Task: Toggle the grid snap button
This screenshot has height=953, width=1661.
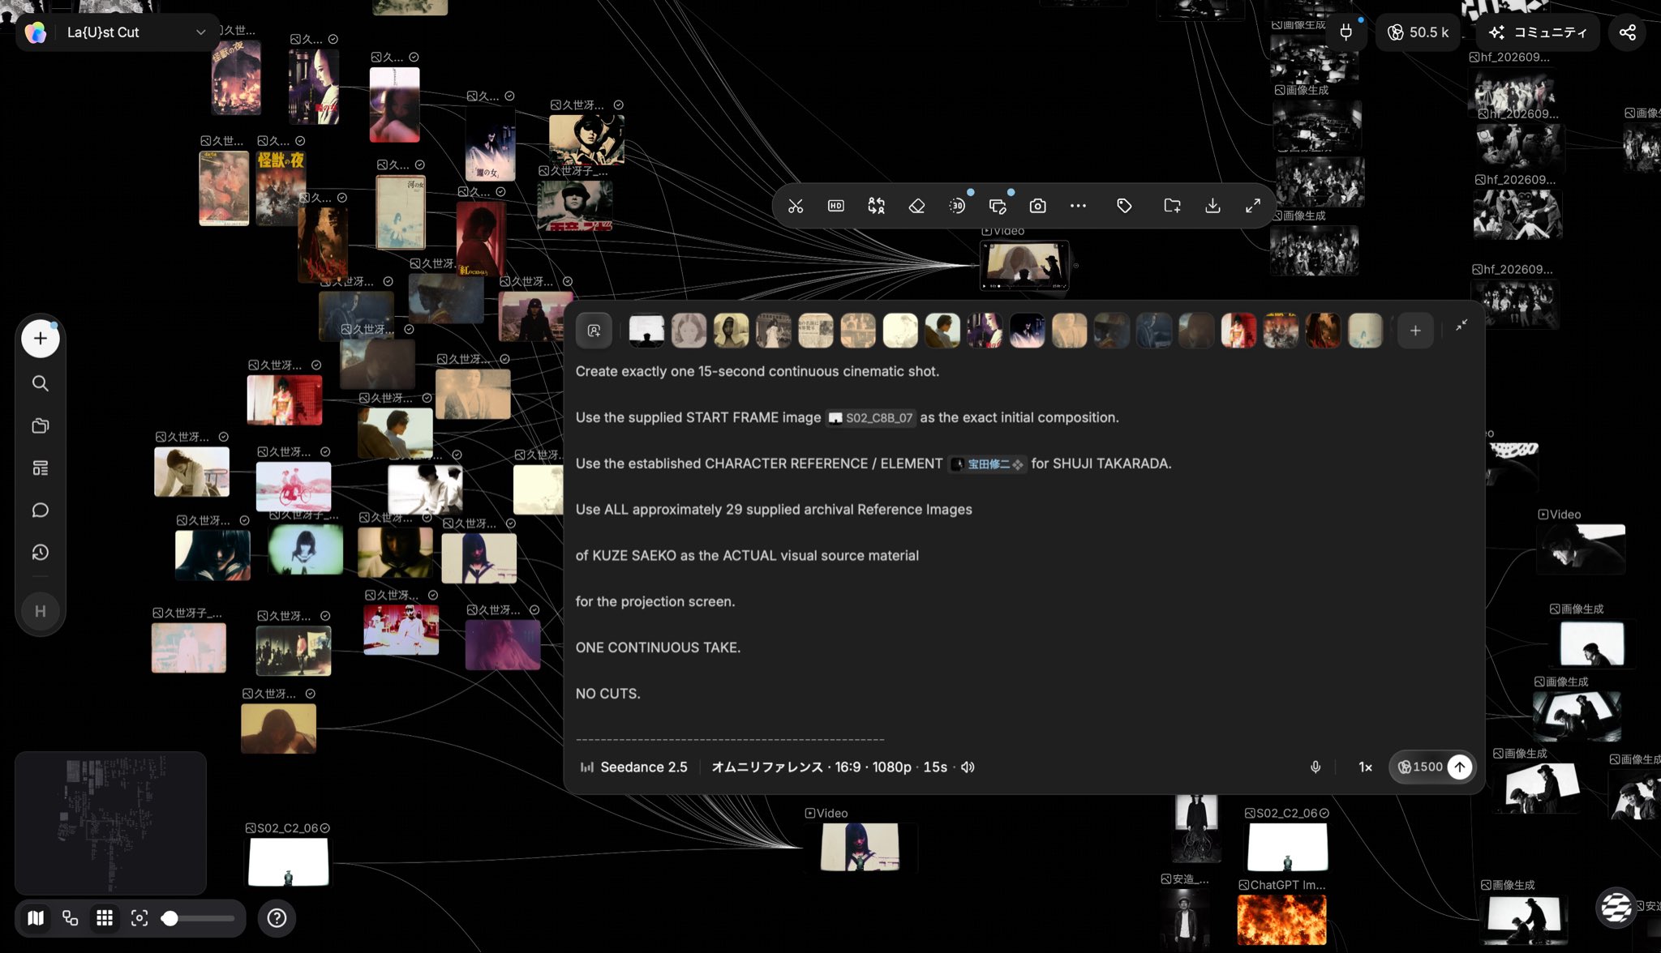Action: point(105,918)
